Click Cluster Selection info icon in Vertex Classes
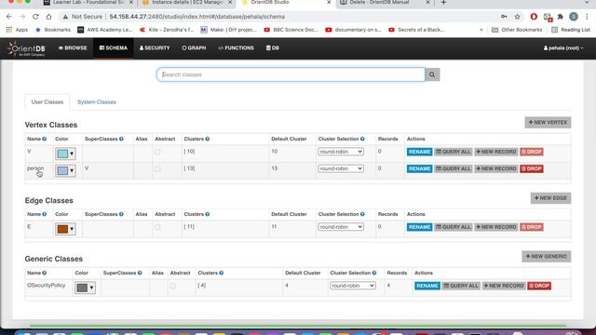Viewport: 596px width, 335px height. [x=362, y=139]
